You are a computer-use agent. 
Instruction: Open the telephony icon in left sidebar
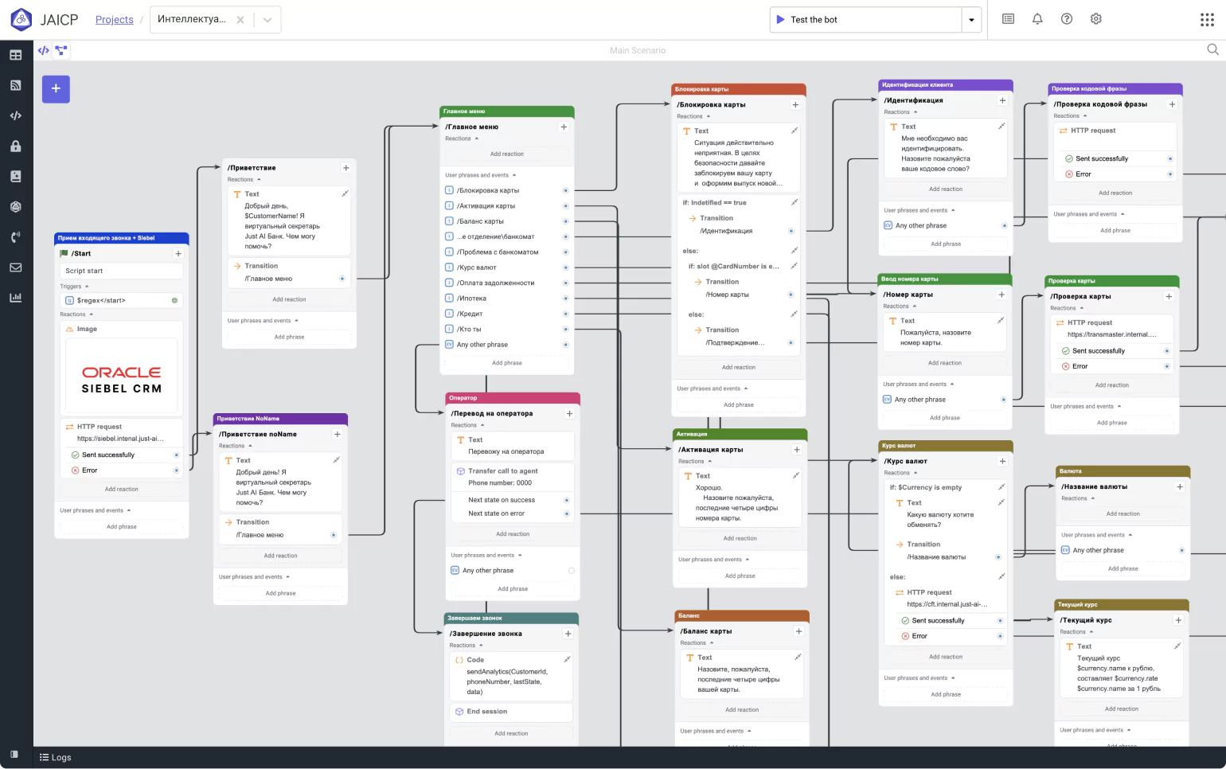[15, 237]
